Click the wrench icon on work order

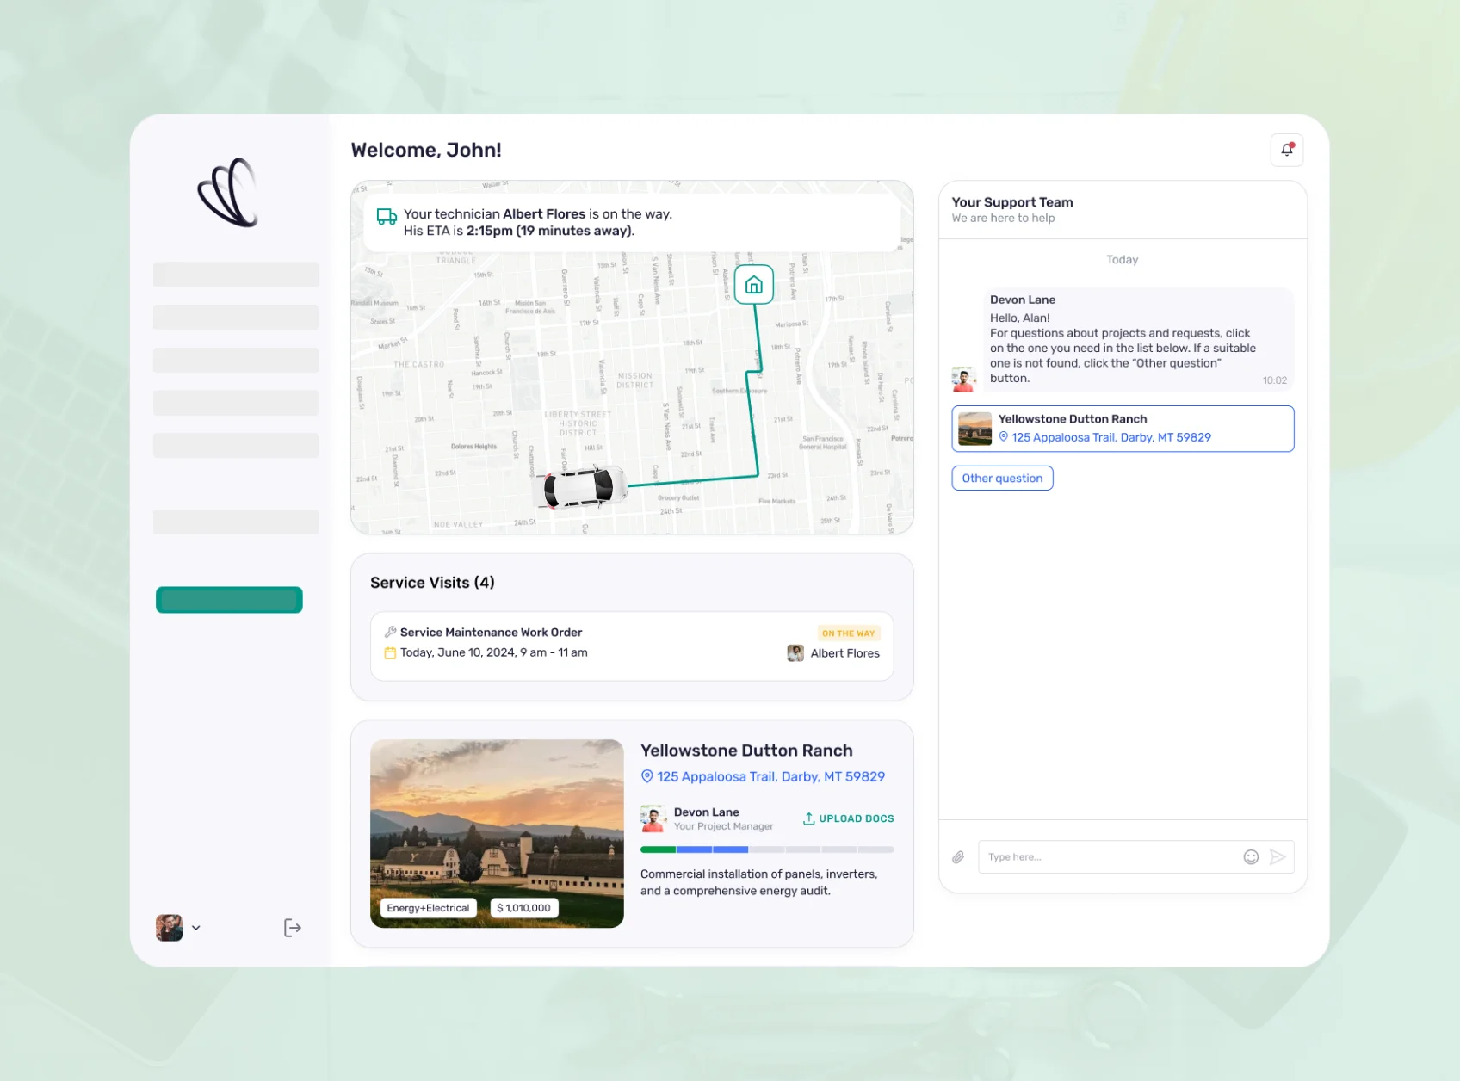(390, 632)
